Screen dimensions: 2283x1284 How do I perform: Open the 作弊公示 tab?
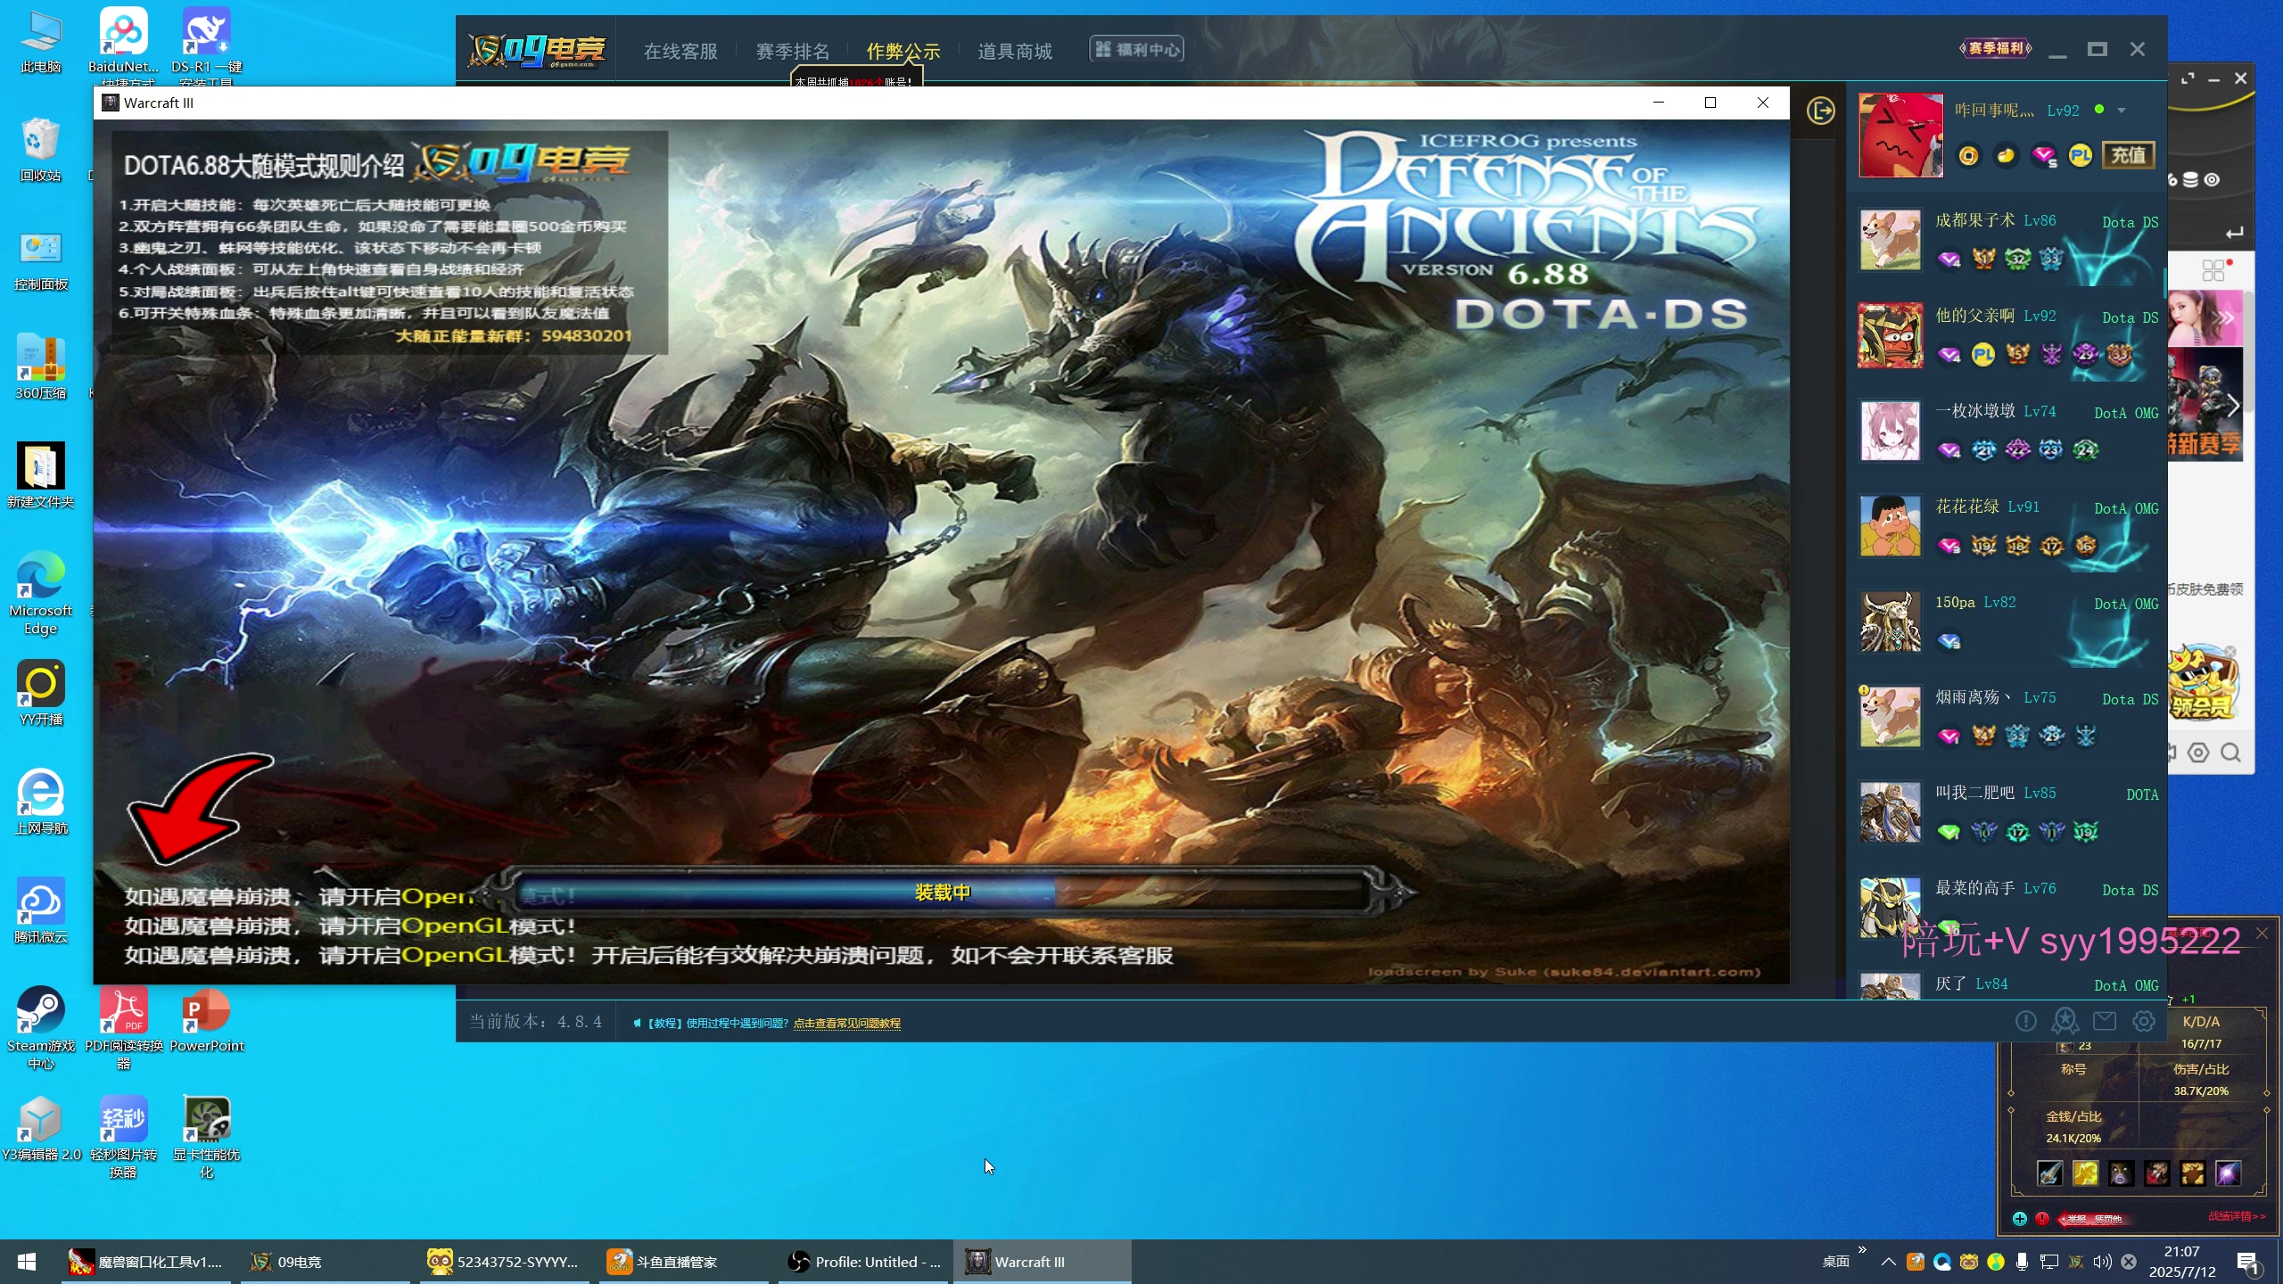[x=903, y=52]
